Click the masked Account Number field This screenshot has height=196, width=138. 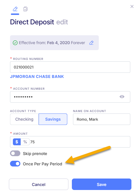[70, 97]
